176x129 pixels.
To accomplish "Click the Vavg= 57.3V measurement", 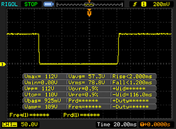I will point(87,77).
